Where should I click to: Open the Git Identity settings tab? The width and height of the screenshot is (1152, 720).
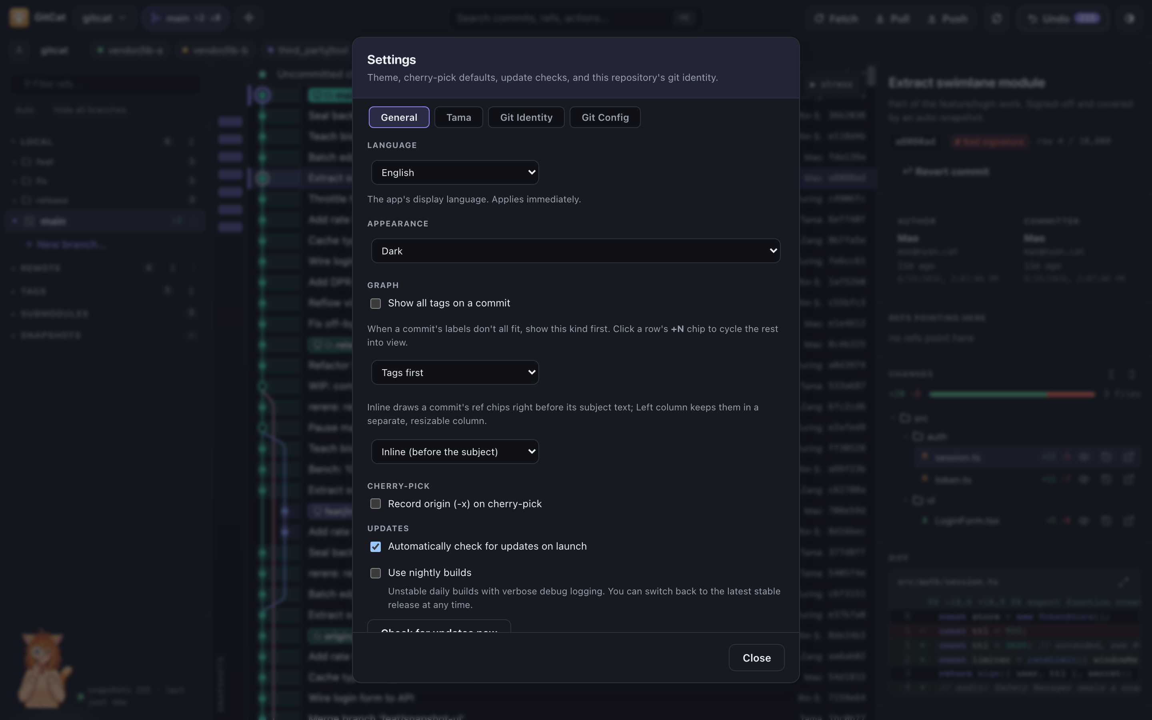click(x=526, y=117)
